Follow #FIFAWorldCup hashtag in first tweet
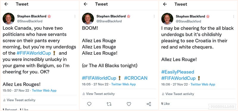 click(34, 53)
